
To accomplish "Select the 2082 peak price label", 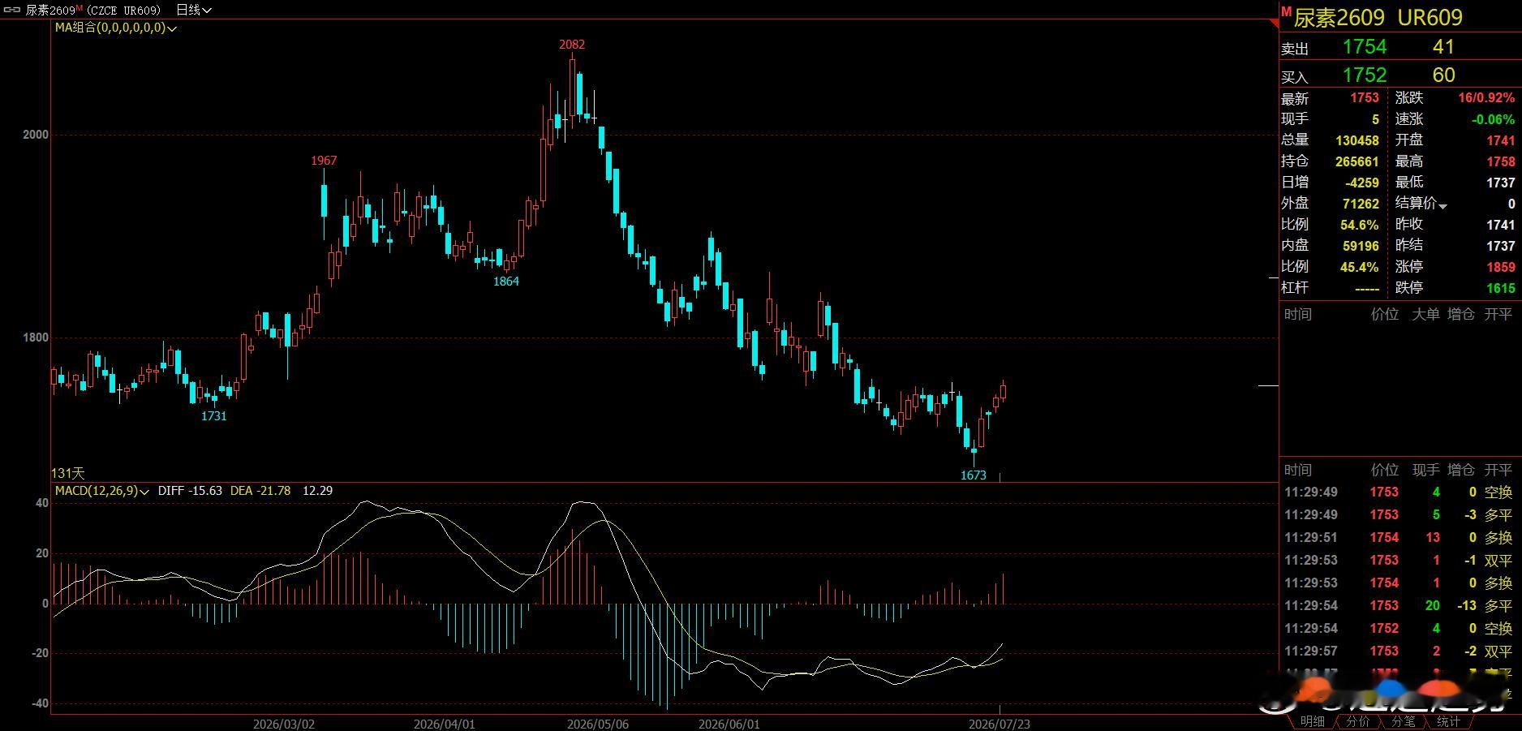I will [572, 45].
